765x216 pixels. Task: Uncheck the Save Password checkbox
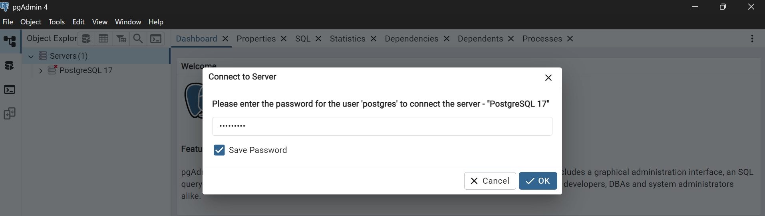click(x=219, y=150)
